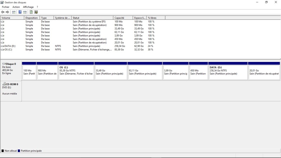Click the disk settings toolbar icon
Screen dimensions: 281x158
[x=36, y=12]
